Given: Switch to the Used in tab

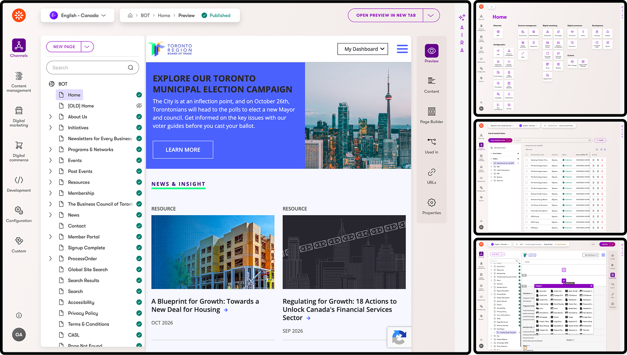Looking at the screenshot, I should point(432,146).
